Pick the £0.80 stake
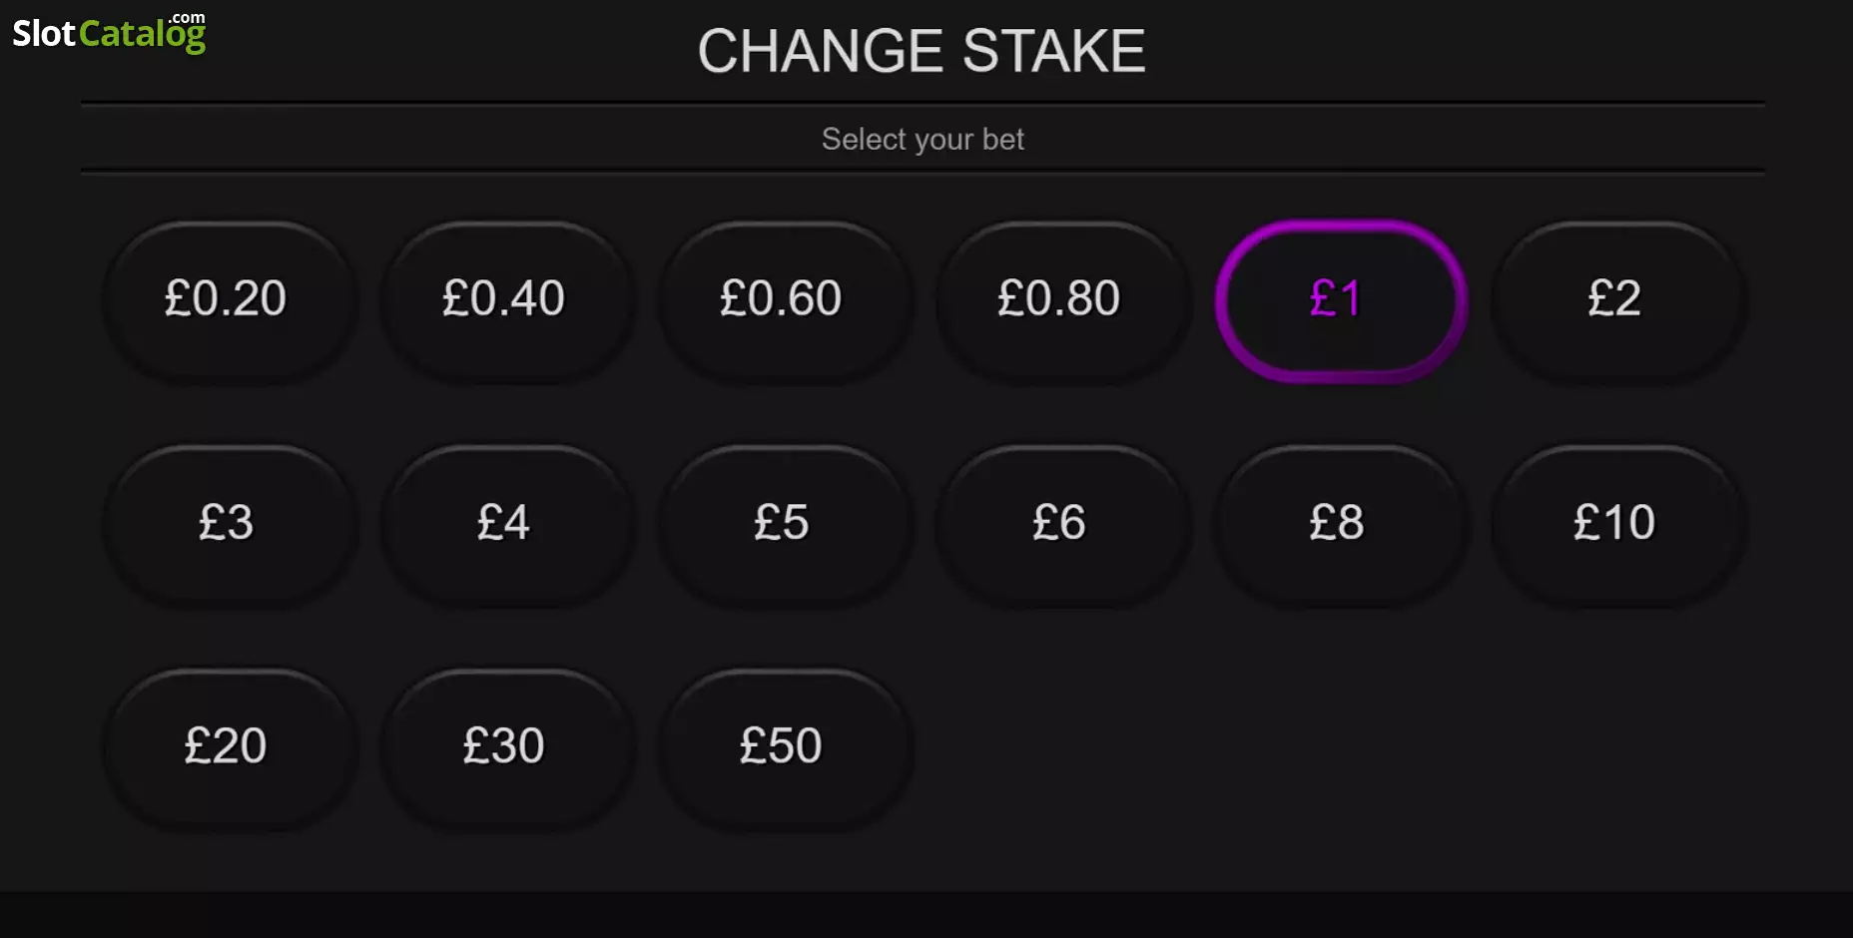The width and height of the screenshot is (1853, 938). click(x=1059, y=299)
